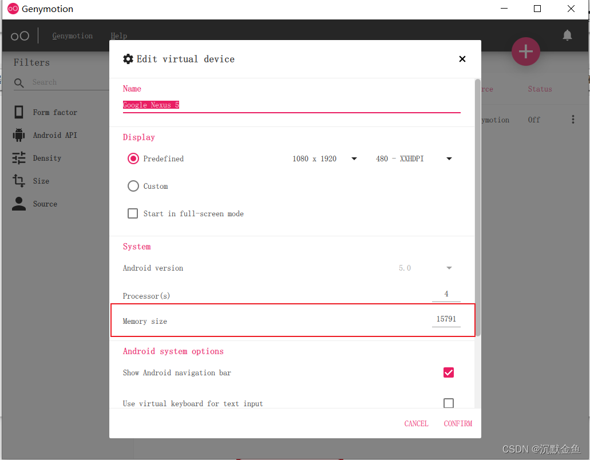Click the Density filter

47,158
